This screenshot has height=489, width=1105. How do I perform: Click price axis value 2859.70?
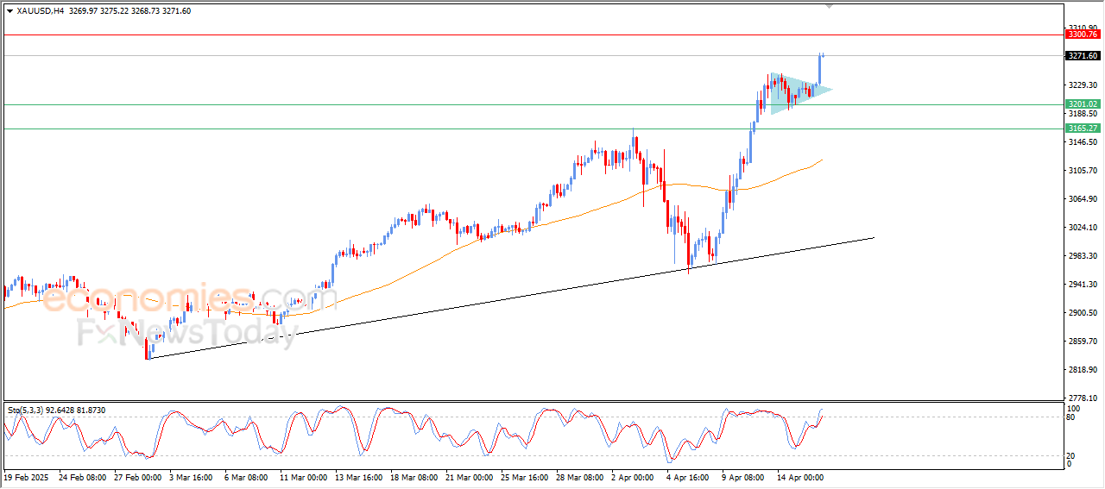tap(1083, 342)
